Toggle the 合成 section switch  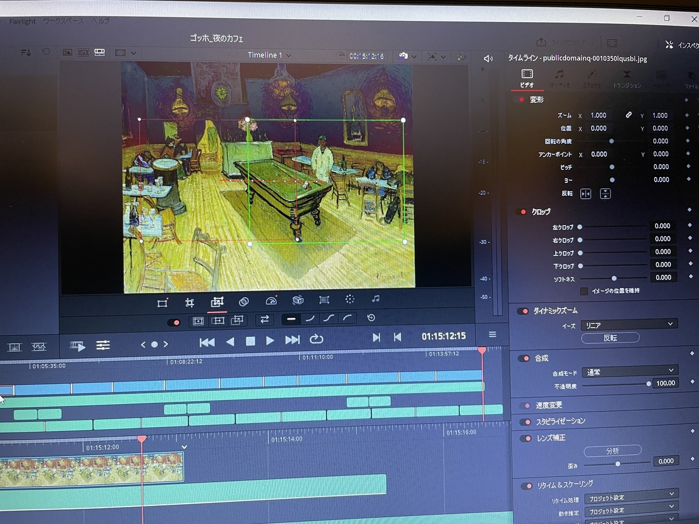[x=524, y=359]
